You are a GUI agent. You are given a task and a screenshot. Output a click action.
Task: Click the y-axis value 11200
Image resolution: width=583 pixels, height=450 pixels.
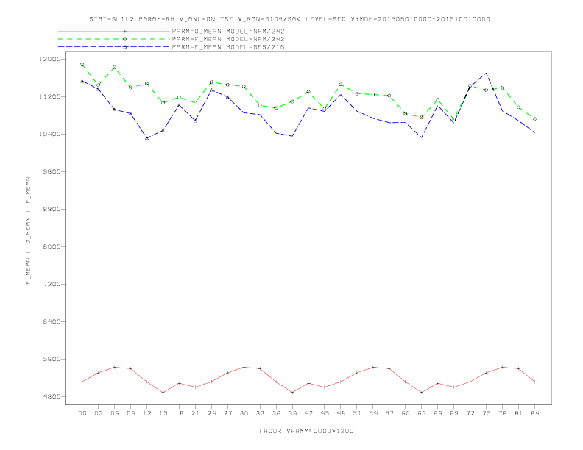(x=50, y=96)
